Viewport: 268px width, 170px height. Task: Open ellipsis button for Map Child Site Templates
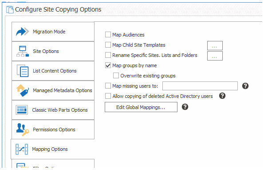pos(215,45)
